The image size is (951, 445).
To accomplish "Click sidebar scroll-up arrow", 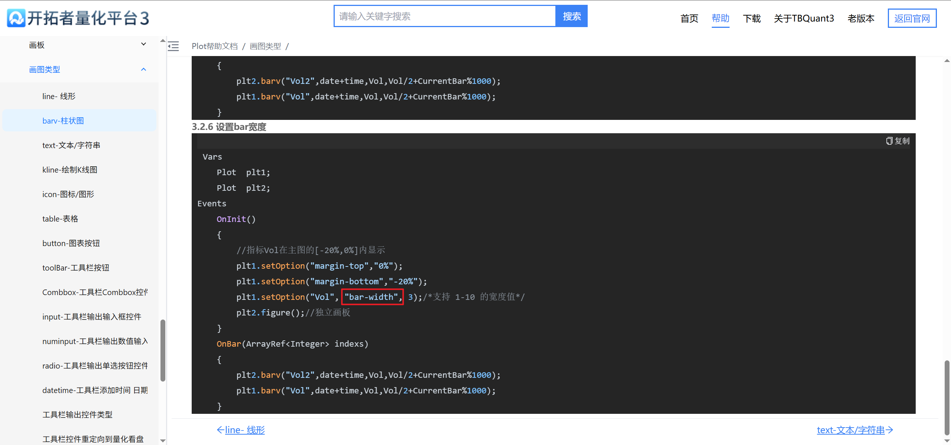I will tap(163, 40).
